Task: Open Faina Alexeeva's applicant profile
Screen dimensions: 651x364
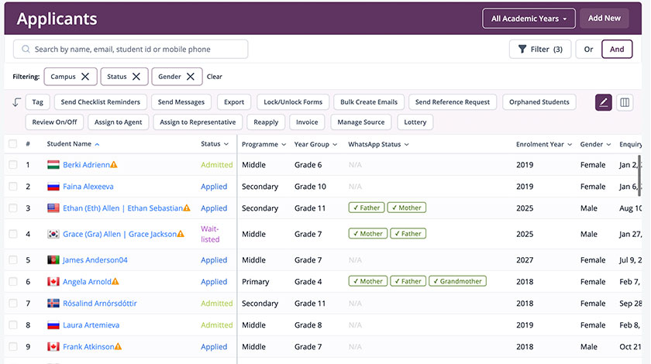Action: click(88, 187)
